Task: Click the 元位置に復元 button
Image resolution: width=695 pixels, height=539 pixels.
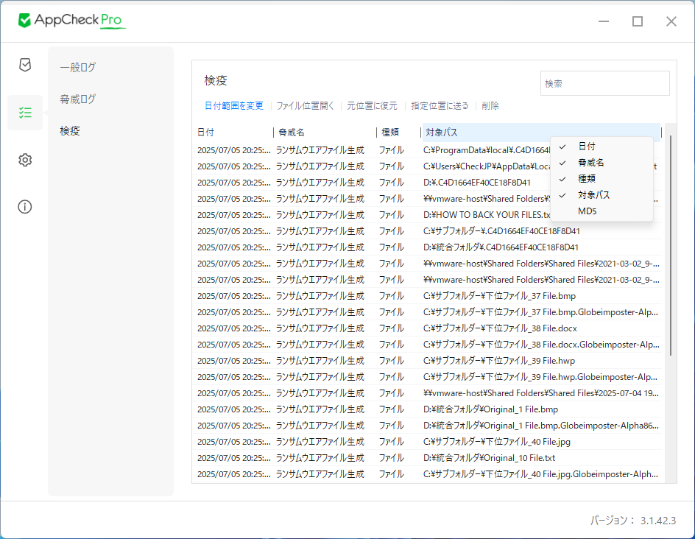Action: (x=372, y=106)
